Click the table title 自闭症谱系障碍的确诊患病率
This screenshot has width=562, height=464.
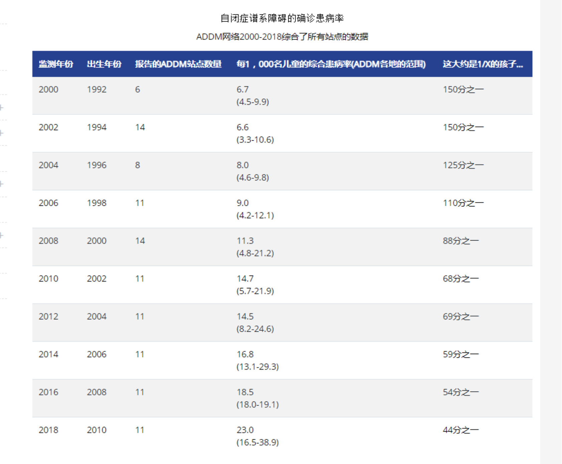pos(282,18)
